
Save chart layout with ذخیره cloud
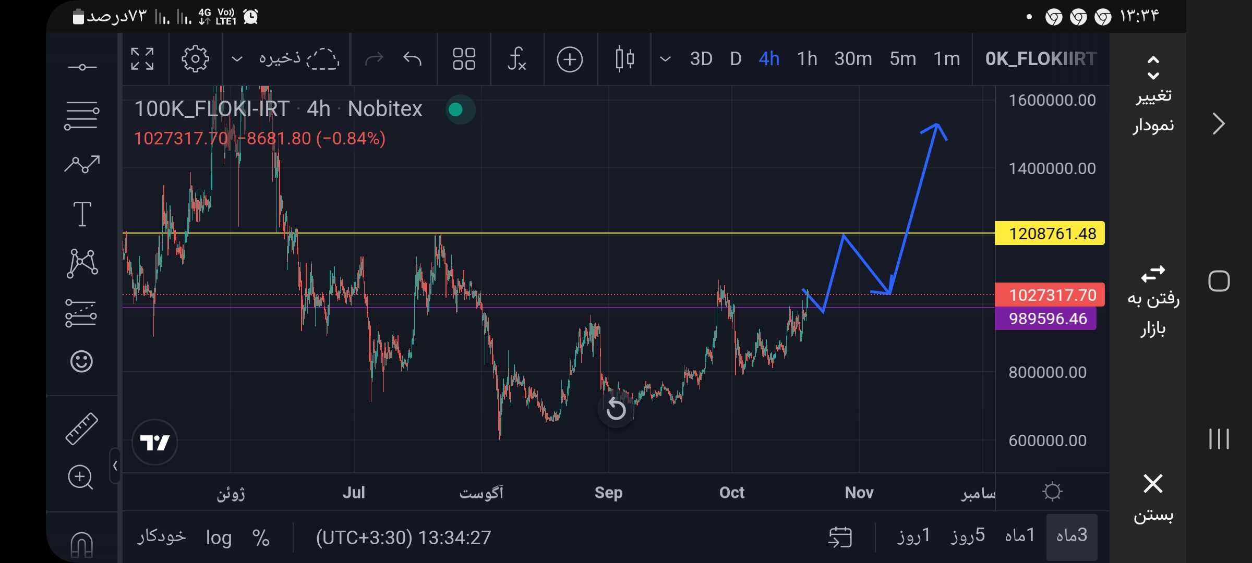tap(299, 59)
